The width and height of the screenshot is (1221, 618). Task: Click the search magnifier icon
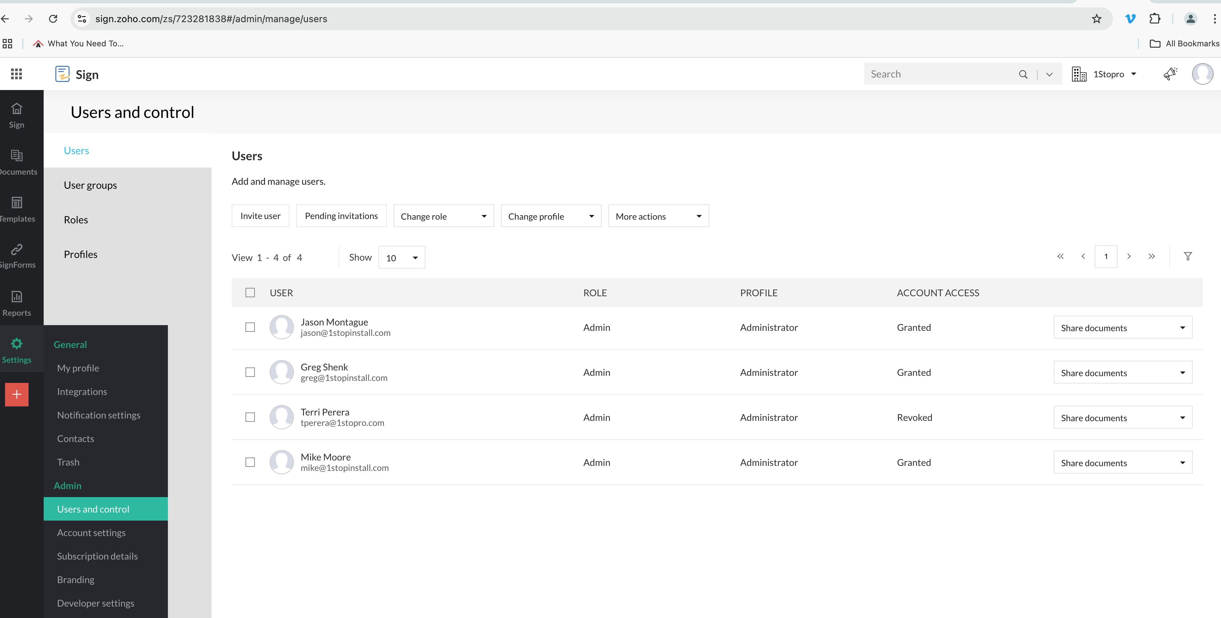click(x=1023, y=75)
